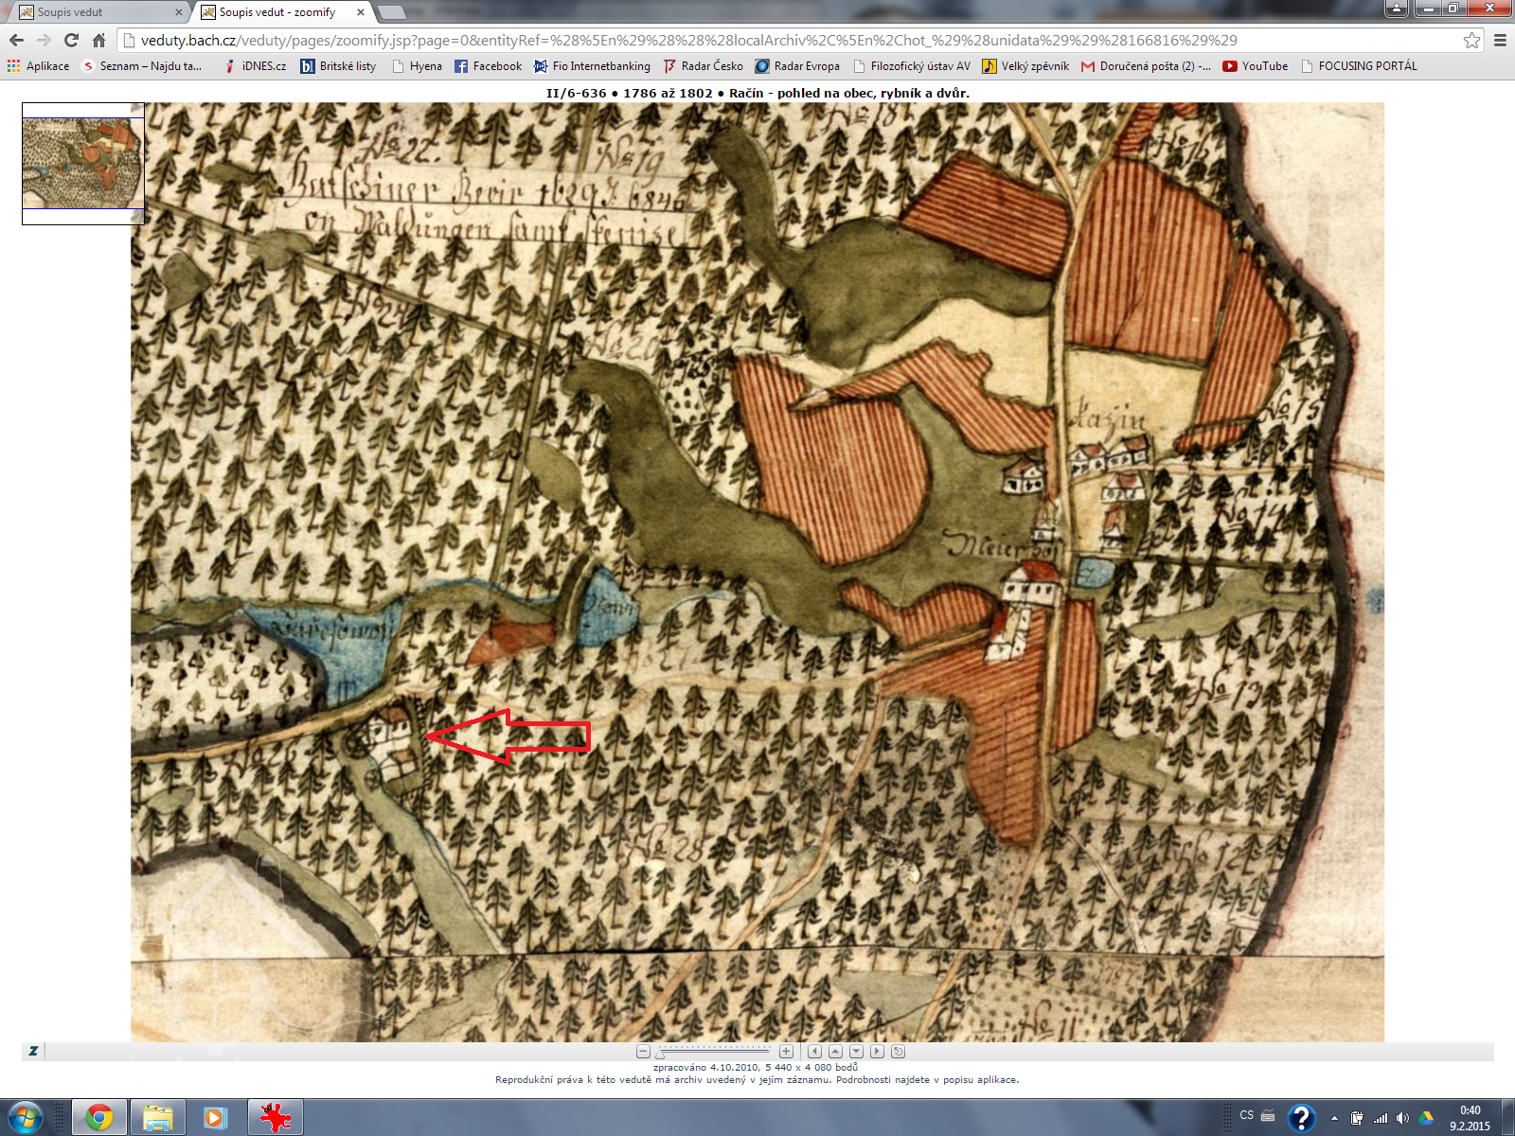Pan the map right with arrow button
The width and height of the screenshot is (1515, 1136).
tap(877, 1051)
